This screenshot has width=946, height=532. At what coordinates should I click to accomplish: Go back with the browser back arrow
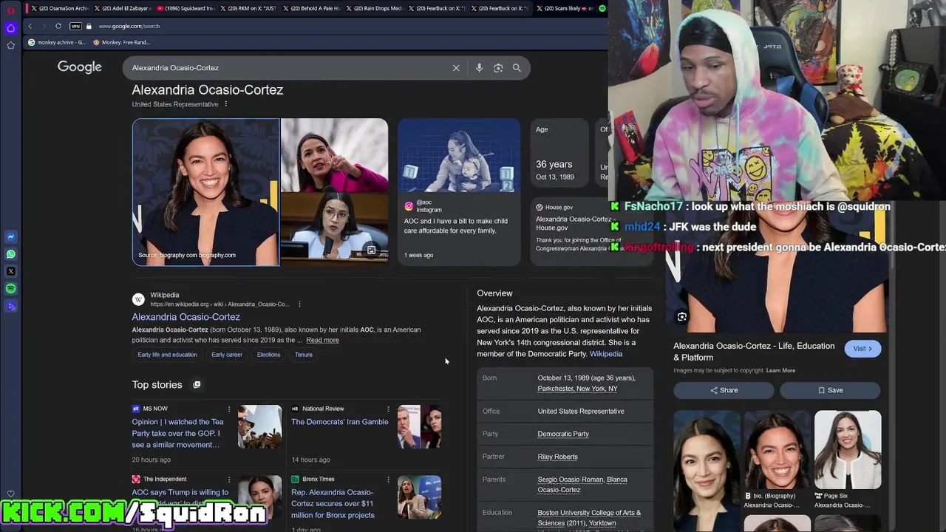(x=30, y=26)
